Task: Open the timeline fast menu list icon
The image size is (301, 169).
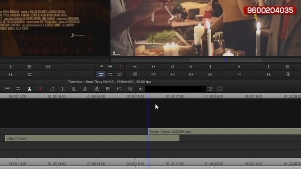Action: pos(210,89)
